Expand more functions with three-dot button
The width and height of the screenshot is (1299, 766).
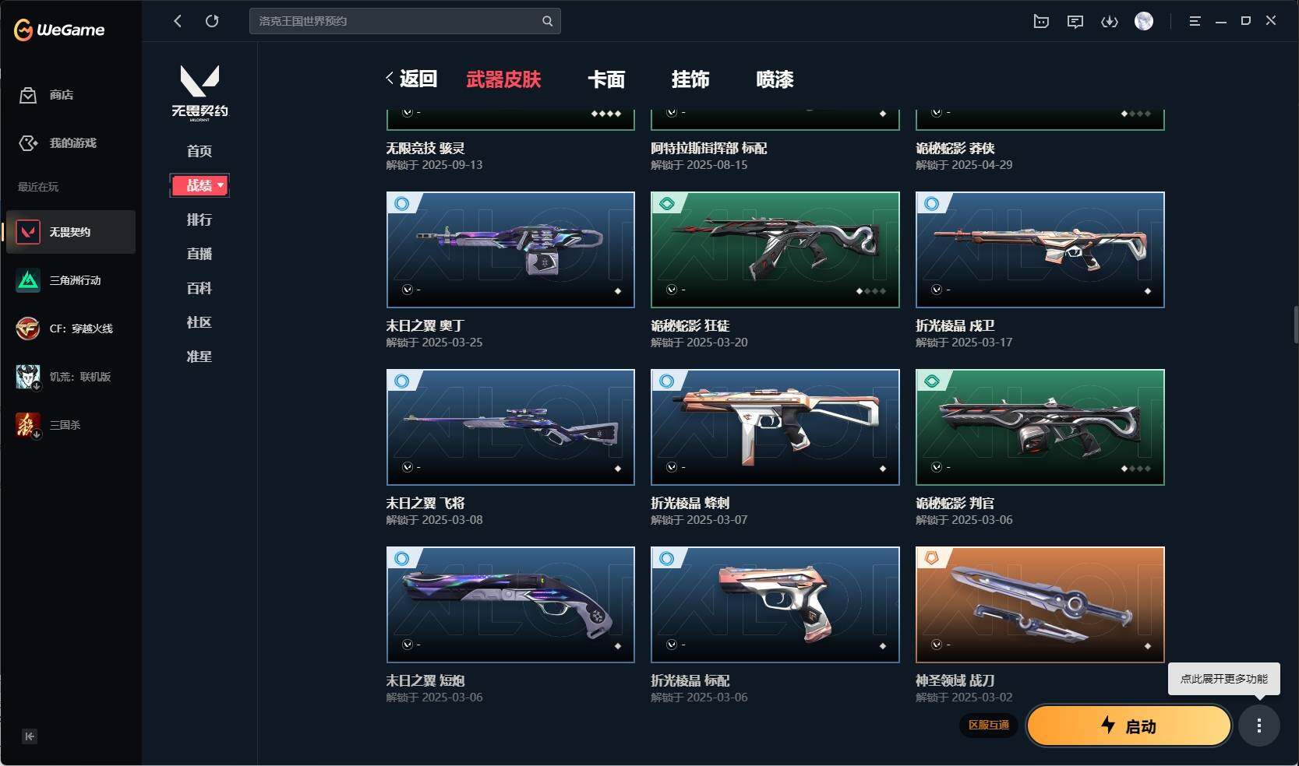tap(1259, 726)
